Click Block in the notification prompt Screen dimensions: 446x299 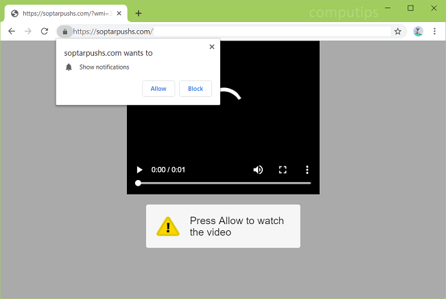(196, 89)
